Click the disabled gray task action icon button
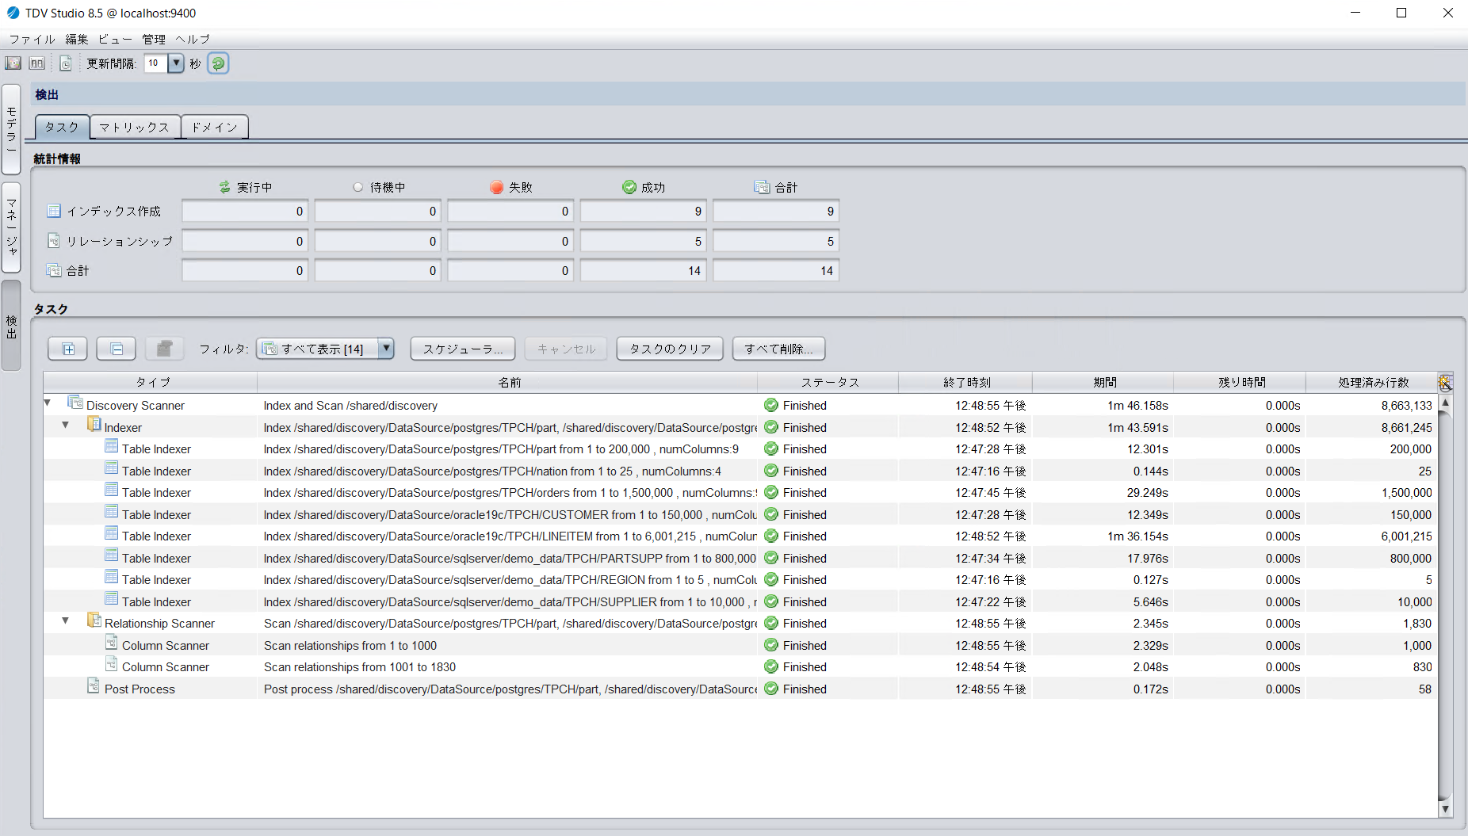 click(165, 349)
